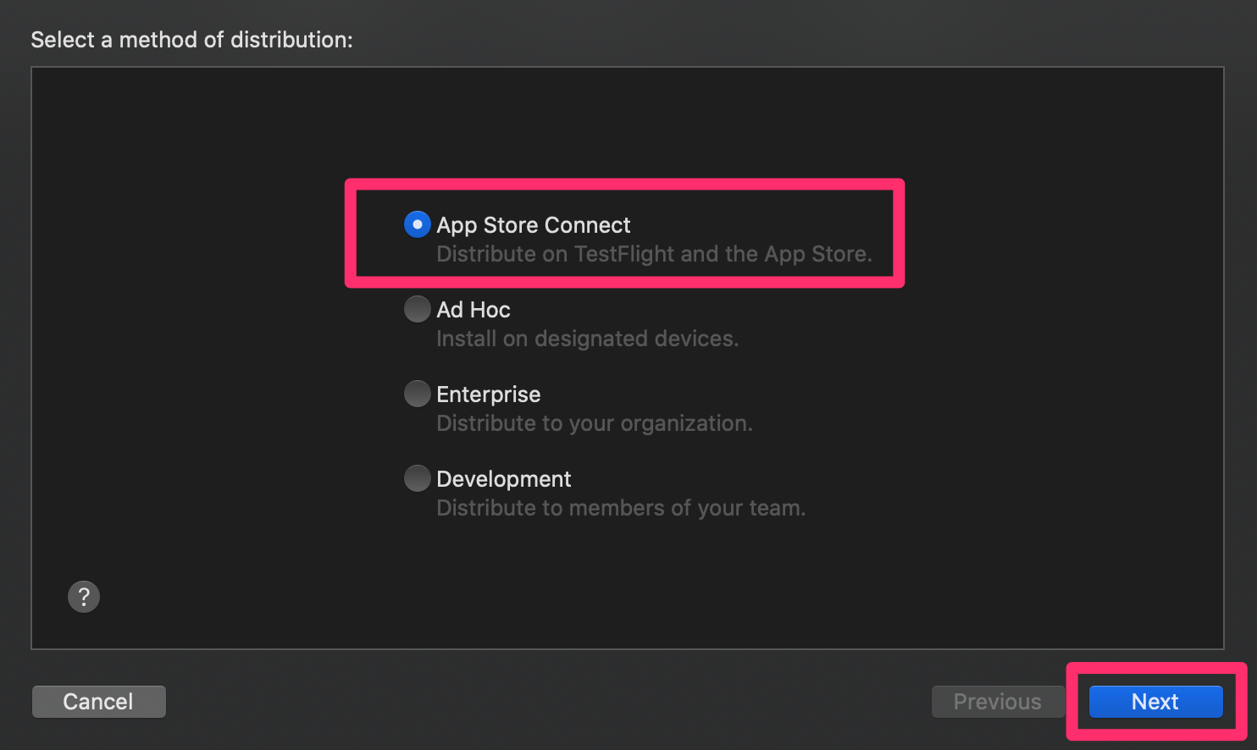The height and width of the screenshot is (750, 1257).
Task: Click the word "designated" under Ad Hoc
Action: tap(597, 339)
